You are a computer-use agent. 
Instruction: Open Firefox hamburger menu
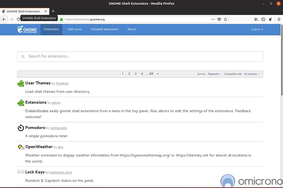pos(279,19)
